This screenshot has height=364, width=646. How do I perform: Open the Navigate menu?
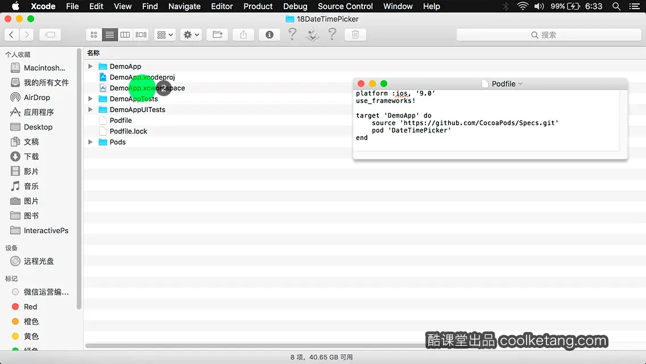click(184, 6)
